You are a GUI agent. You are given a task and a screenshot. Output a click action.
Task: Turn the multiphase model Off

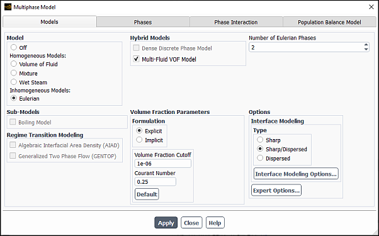click(x=14, y=47)
